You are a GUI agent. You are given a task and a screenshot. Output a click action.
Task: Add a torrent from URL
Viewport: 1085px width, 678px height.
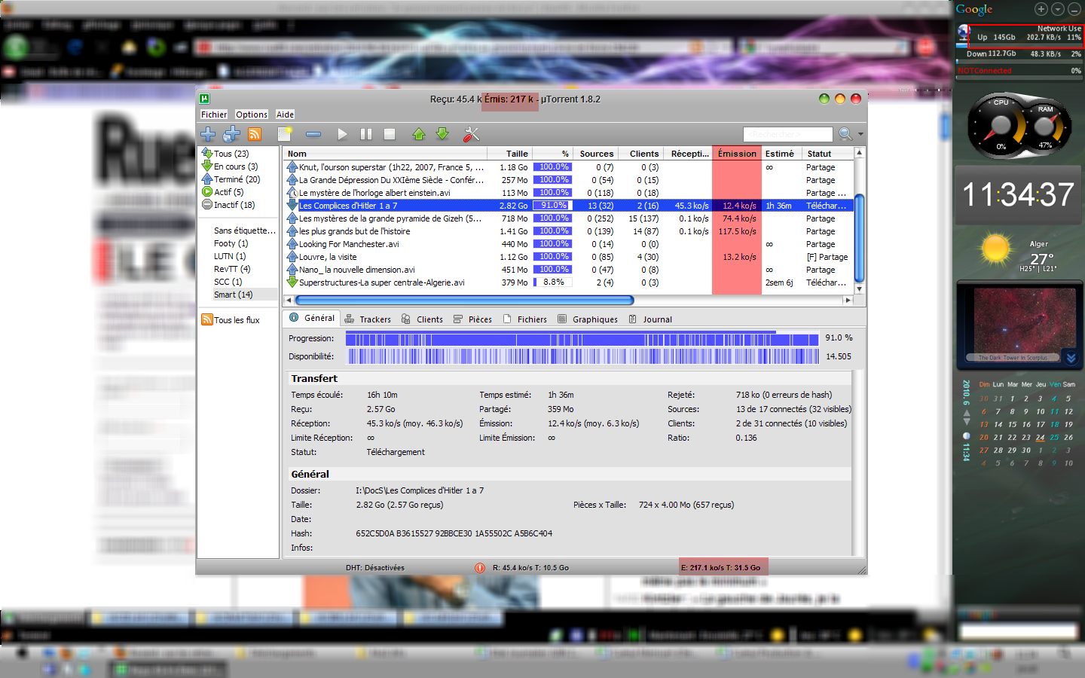pyautogui.click(x=230, y=134)
